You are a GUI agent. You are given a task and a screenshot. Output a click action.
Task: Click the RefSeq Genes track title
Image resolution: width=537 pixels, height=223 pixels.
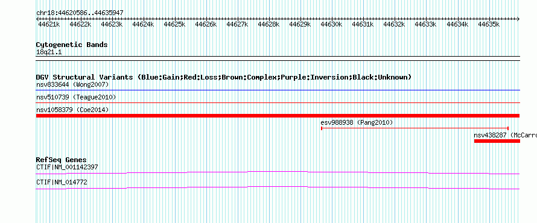tap(62, 160)
